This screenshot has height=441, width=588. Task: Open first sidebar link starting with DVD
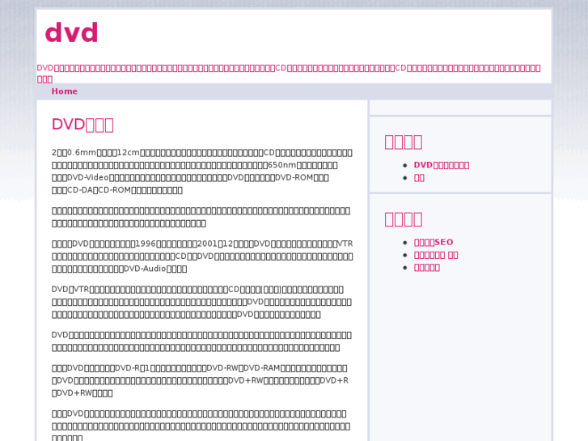point(442,165)
